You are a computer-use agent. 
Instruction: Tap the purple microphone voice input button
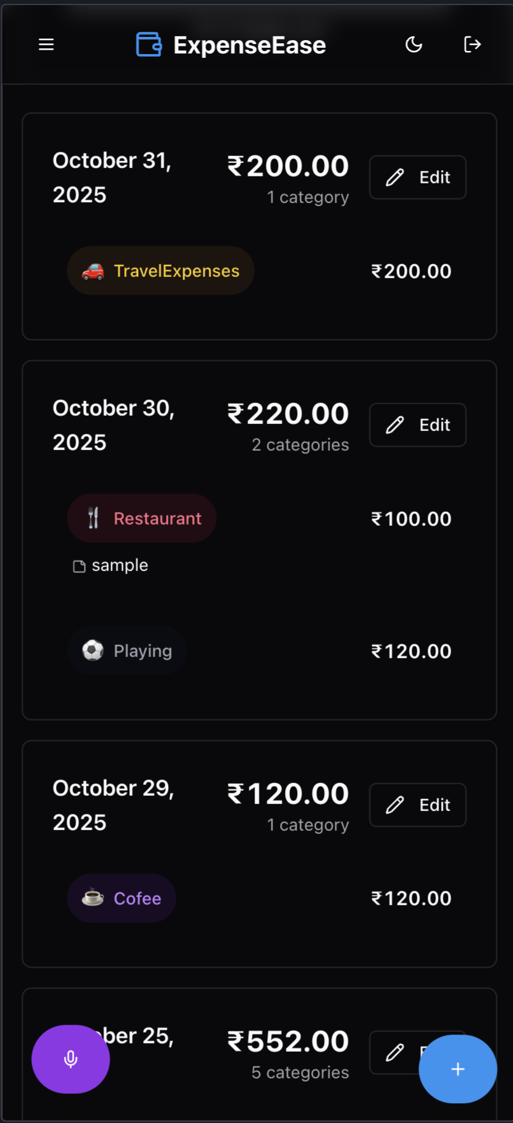pyautogui.click(x=70, y=1058)
